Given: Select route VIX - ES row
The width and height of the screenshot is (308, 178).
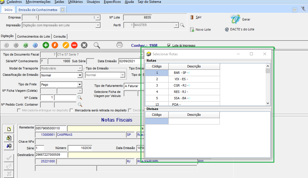Looking at the screenshot, I should 181,79.
